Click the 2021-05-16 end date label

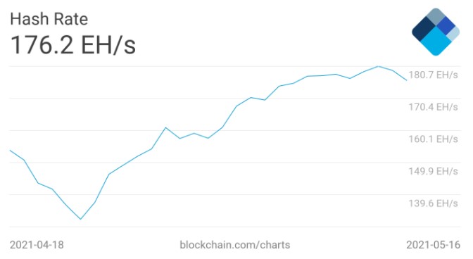tap(433, 245)
